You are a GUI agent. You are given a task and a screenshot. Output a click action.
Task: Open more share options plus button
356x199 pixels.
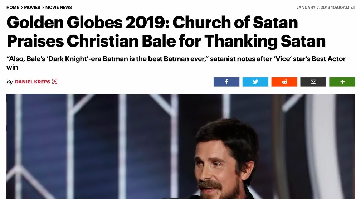point(342,82)
